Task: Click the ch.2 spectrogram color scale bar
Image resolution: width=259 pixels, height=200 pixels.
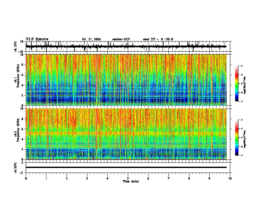Action: coord(237,138)
